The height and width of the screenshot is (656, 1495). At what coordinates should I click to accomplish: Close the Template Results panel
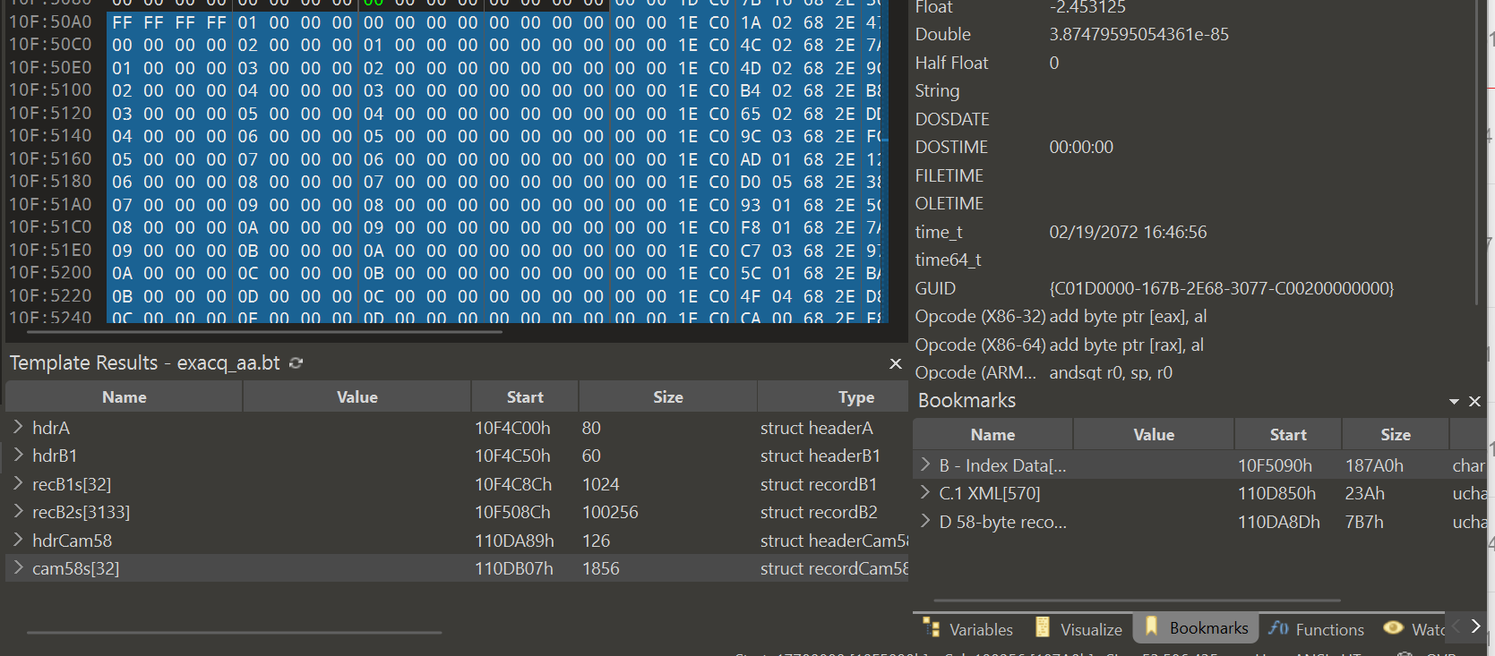(x=895, y=363)
